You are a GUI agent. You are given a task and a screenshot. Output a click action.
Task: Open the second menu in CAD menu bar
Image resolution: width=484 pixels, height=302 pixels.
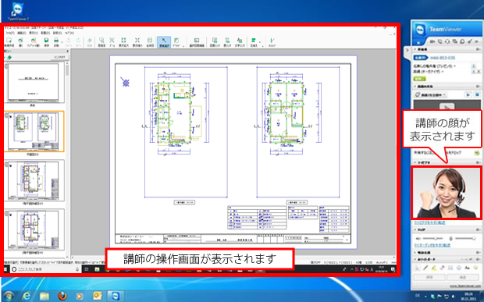click(x=22, y=33)
